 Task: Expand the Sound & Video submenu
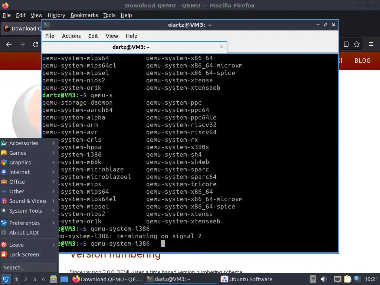28,201
